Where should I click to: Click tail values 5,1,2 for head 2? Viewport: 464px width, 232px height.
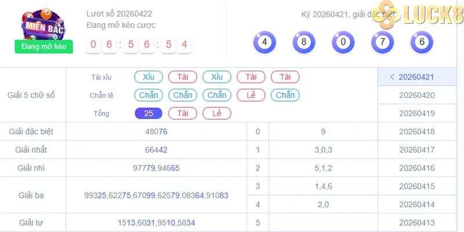323,168
